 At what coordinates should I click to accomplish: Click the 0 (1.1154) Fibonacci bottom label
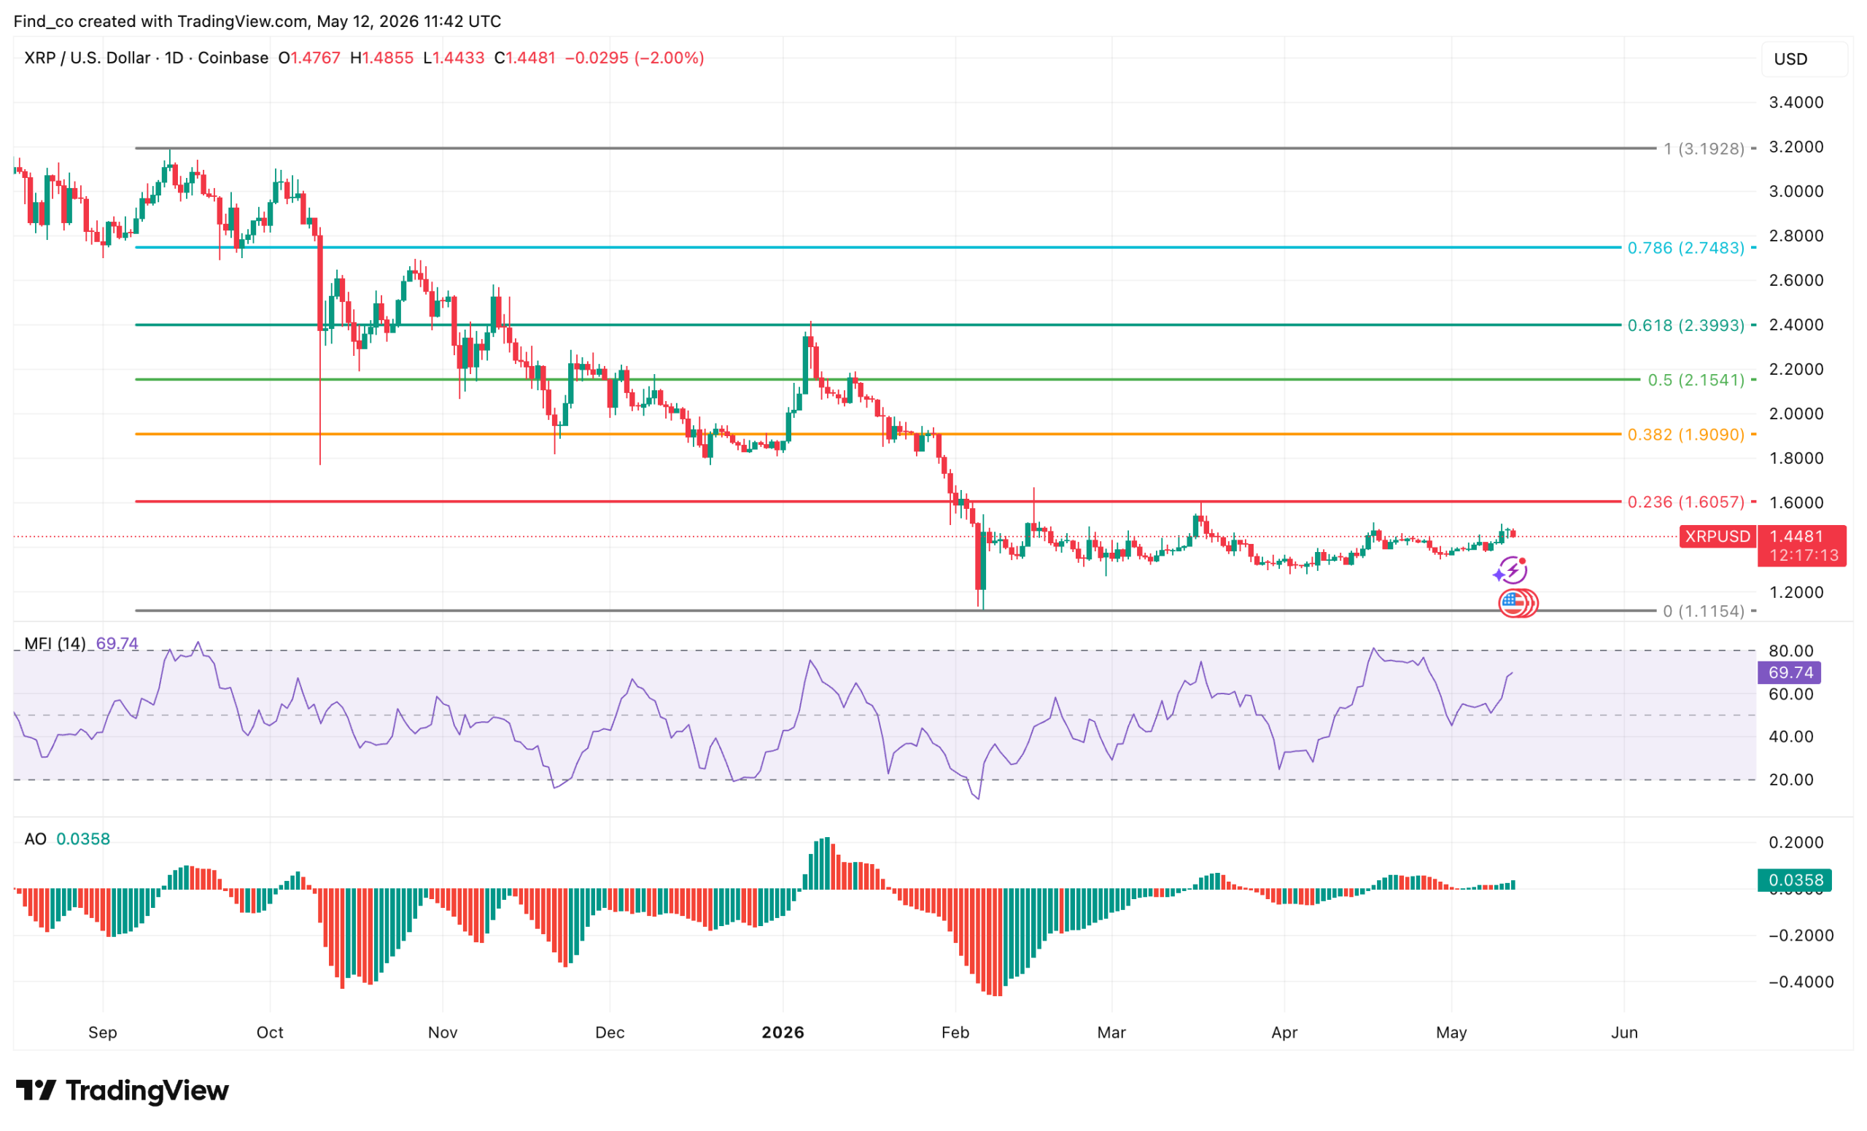click(1704, 610)
